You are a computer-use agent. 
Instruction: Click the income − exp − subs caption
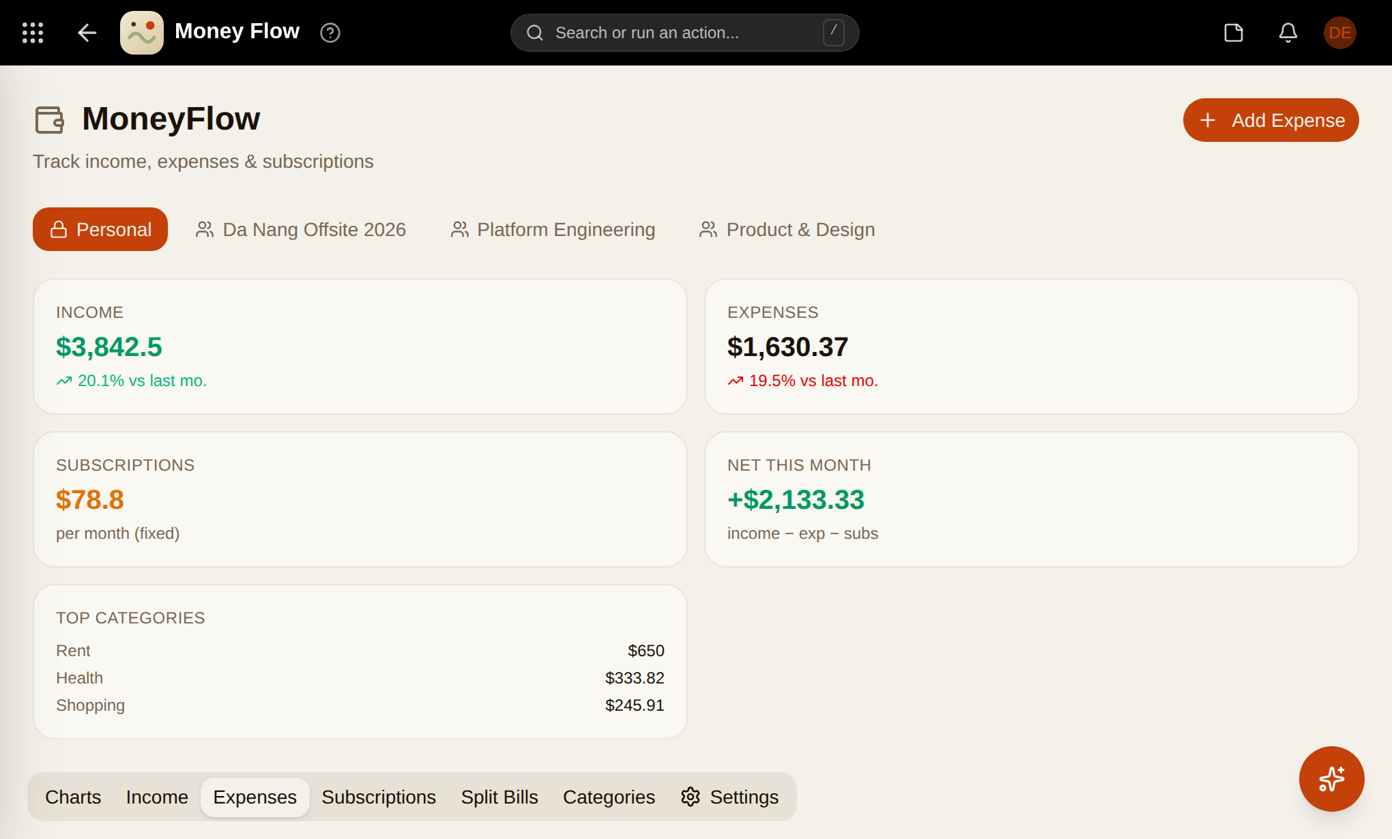point(802,533)
